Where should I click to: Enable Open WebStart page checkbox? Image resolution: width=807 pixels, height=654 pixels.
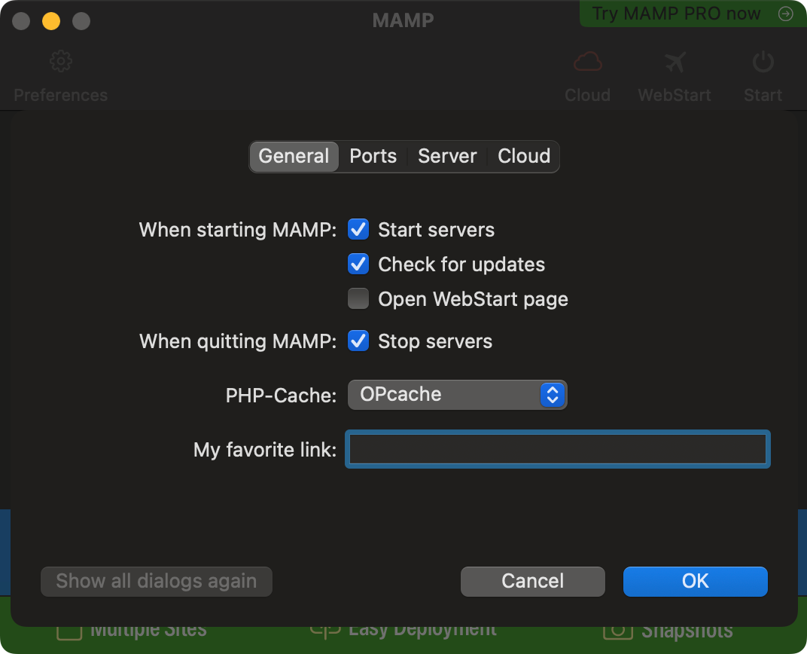point(358,298)
